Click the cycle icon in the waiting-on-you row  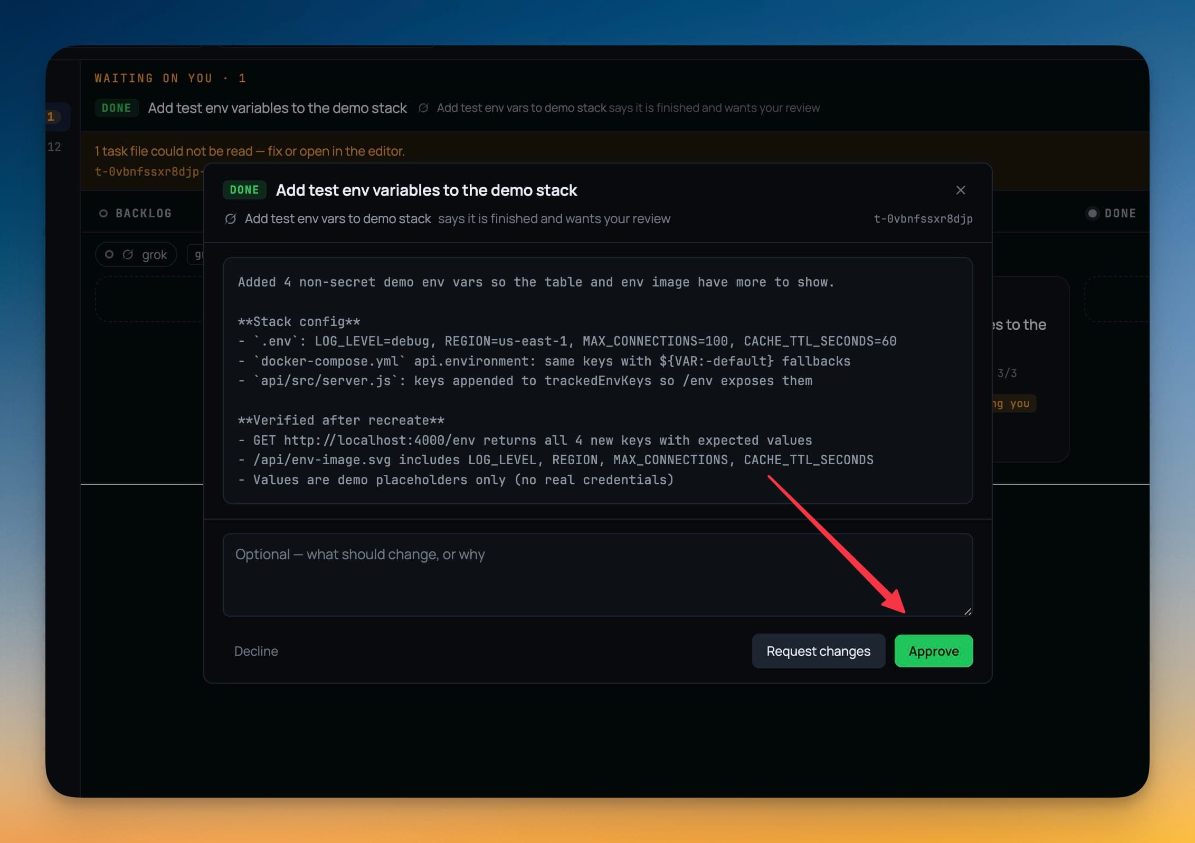(x=423, y=108)
